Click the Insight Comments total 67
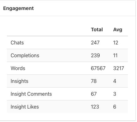 [x=94, y=94]
